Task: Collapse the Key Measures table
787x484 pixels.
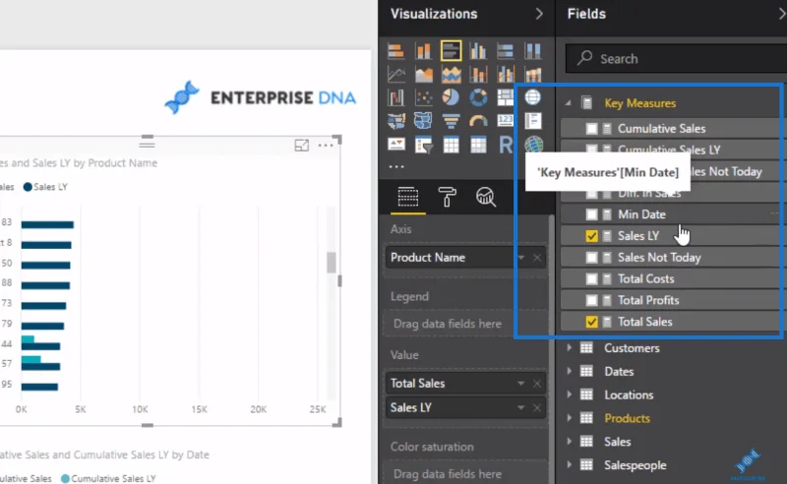Action: pyautogui.click(x=569, y=103)
